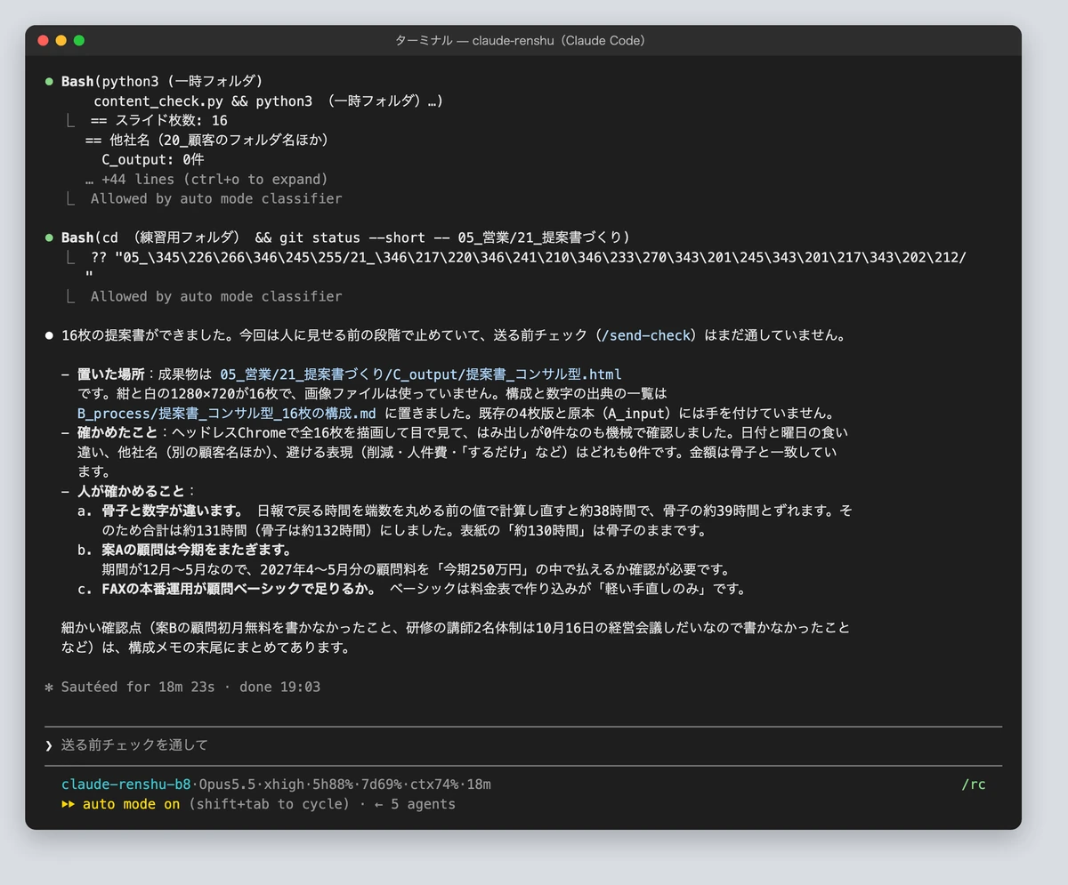Click the == スライド枚数: 16 output line
1068x885 pixels.
[158, 120]
